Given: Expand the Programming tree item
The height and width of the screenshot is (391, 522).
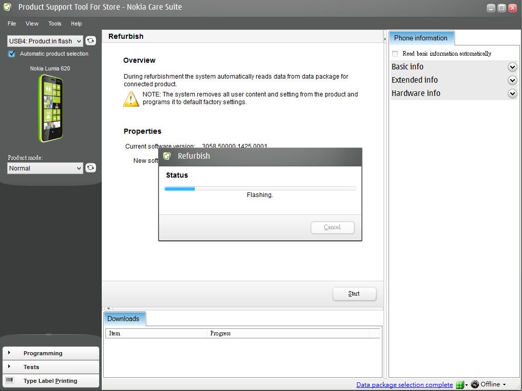Looking at the screenshot, I should tap(9, 352).
